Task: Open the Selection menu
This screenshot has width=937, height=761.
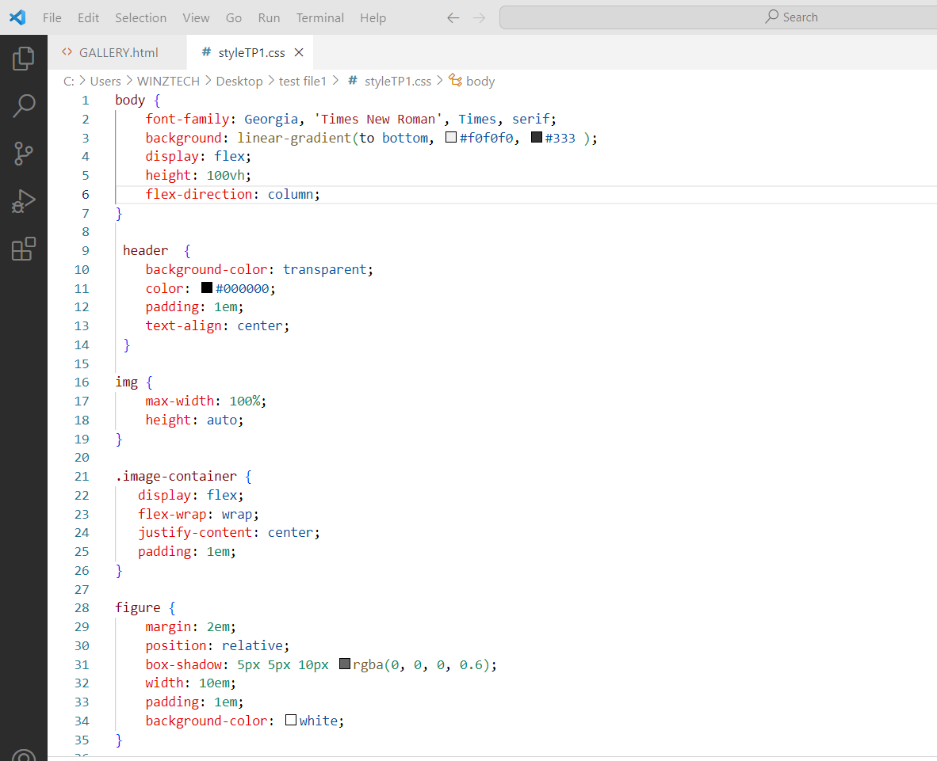Action: [x=140, y=17]
